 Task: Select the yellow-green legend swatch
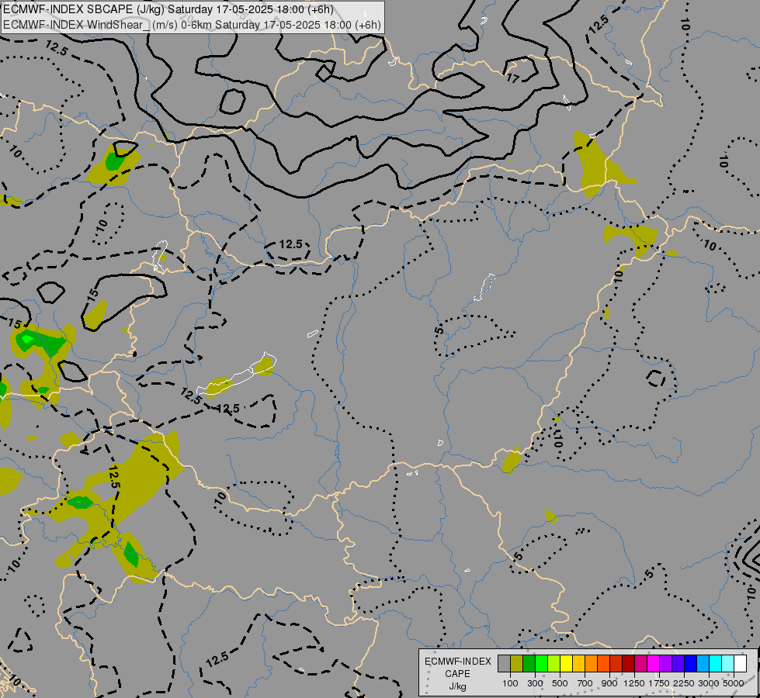tap(554, 664)
